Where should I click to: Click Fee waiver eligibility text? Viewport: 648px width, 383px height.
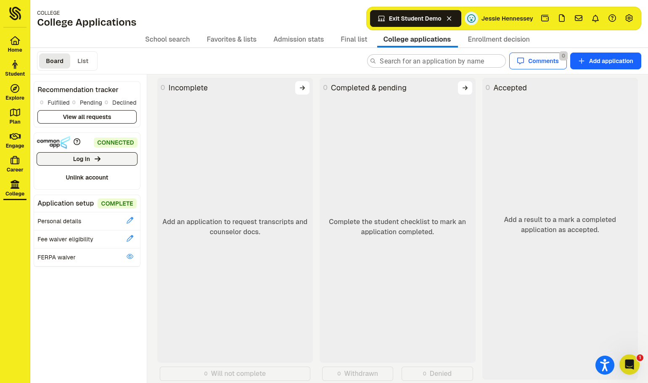(65, 239)
